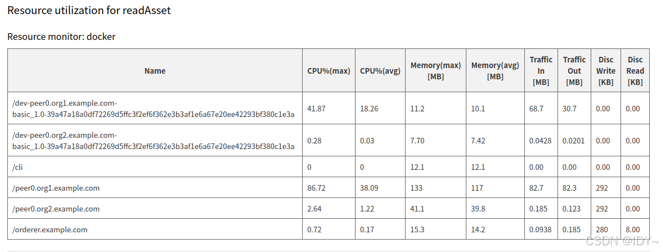This screenshot has height=252, width=661.
Task: Select the Traffic In [MB] header
Action: point(541,71)
